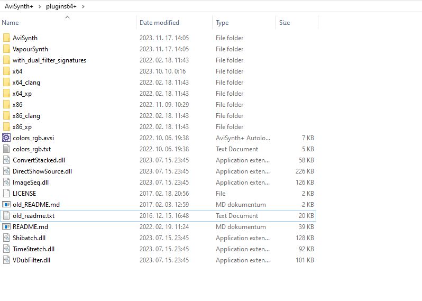The width and height of the screenshot is (422, 301).
Task: Toggle the sort arrow above the Name column
Action: [68, 17]
